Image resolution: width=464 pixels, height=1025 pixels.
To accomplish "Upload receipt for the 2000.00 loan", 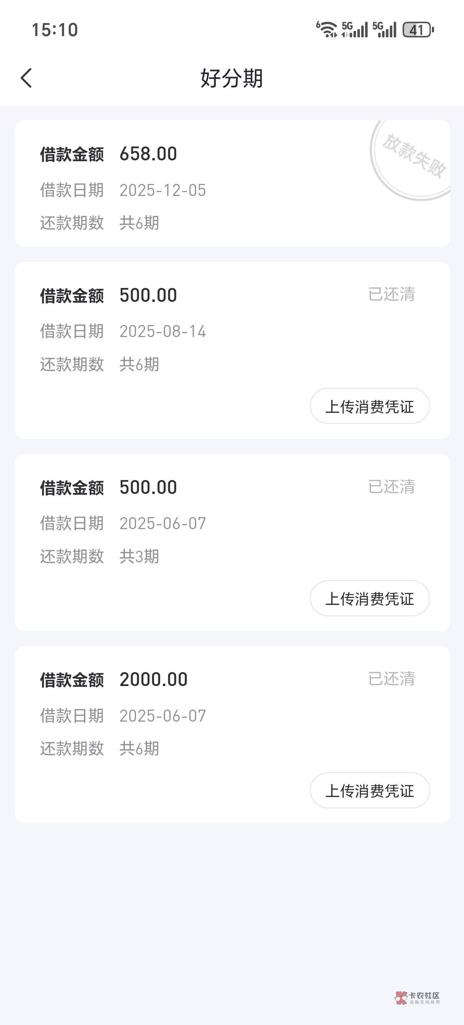I will point(369,790).
